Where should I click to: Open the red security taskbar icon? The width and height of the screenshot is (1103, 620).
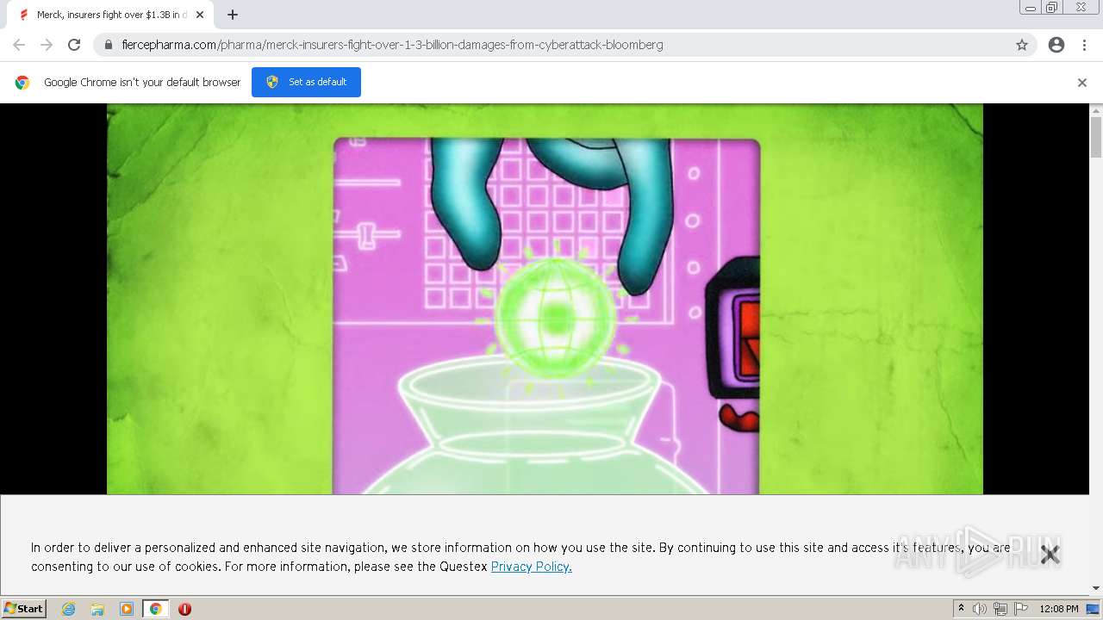pyautogui.click(x=184, y=609)
